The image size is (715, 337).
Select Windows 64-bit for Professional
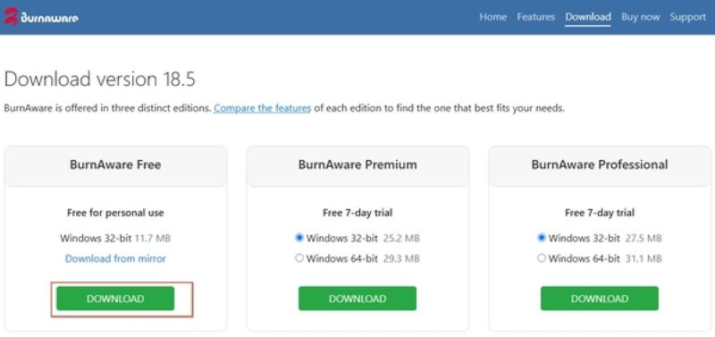tap(542, 258)
